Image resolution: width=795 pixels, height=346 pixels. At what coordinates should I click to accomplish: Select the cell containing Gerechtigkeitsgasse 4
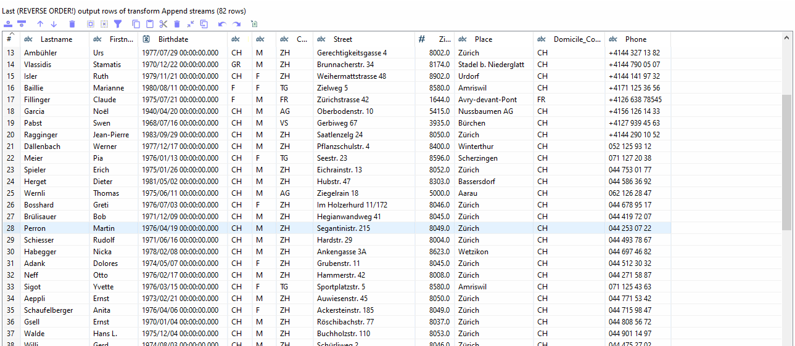[x=352, y=53]
